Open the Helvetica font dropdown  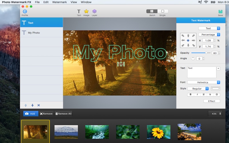click(204, 82)
